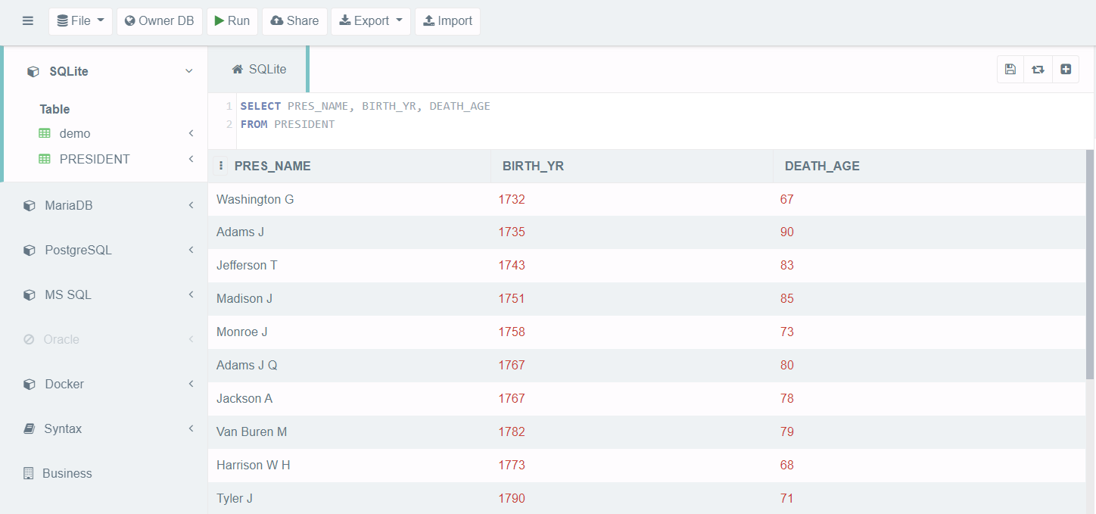This screenshot has width=1096, height=514.
Task: Click the Business building icon
Action: click(29, 473)
